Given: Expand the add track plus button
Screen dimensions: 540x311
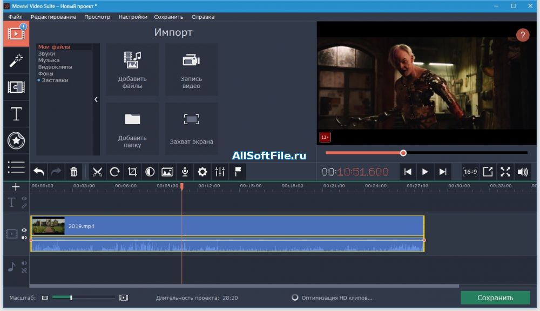Looking at the screenshot, I should [x=16, y=187].
